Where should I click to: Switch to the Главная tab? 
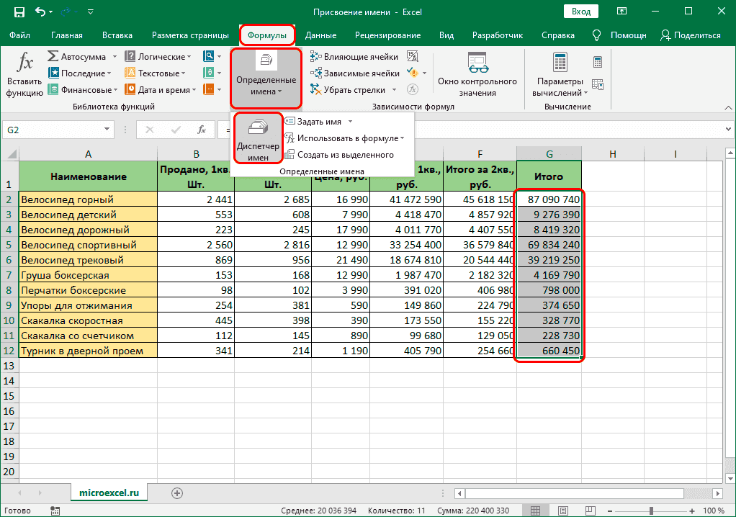66,35
